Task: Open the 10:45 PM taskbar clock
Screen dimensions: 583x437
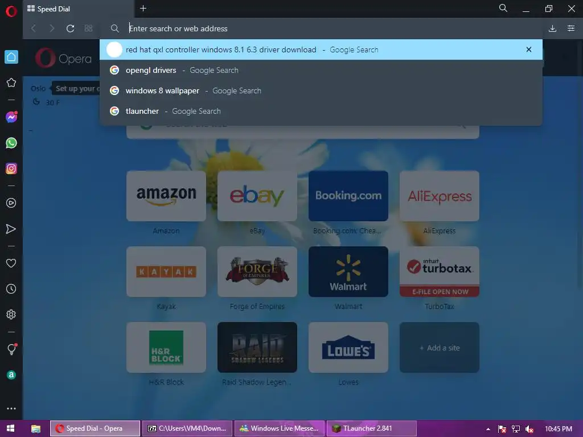Action: click(x=559, y=429)
